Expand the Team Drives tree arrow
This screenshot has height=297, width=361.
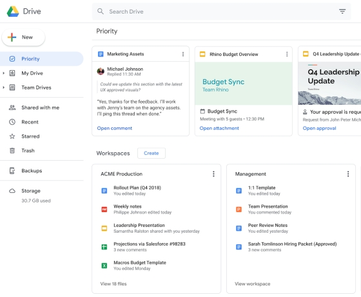(3, 87)
